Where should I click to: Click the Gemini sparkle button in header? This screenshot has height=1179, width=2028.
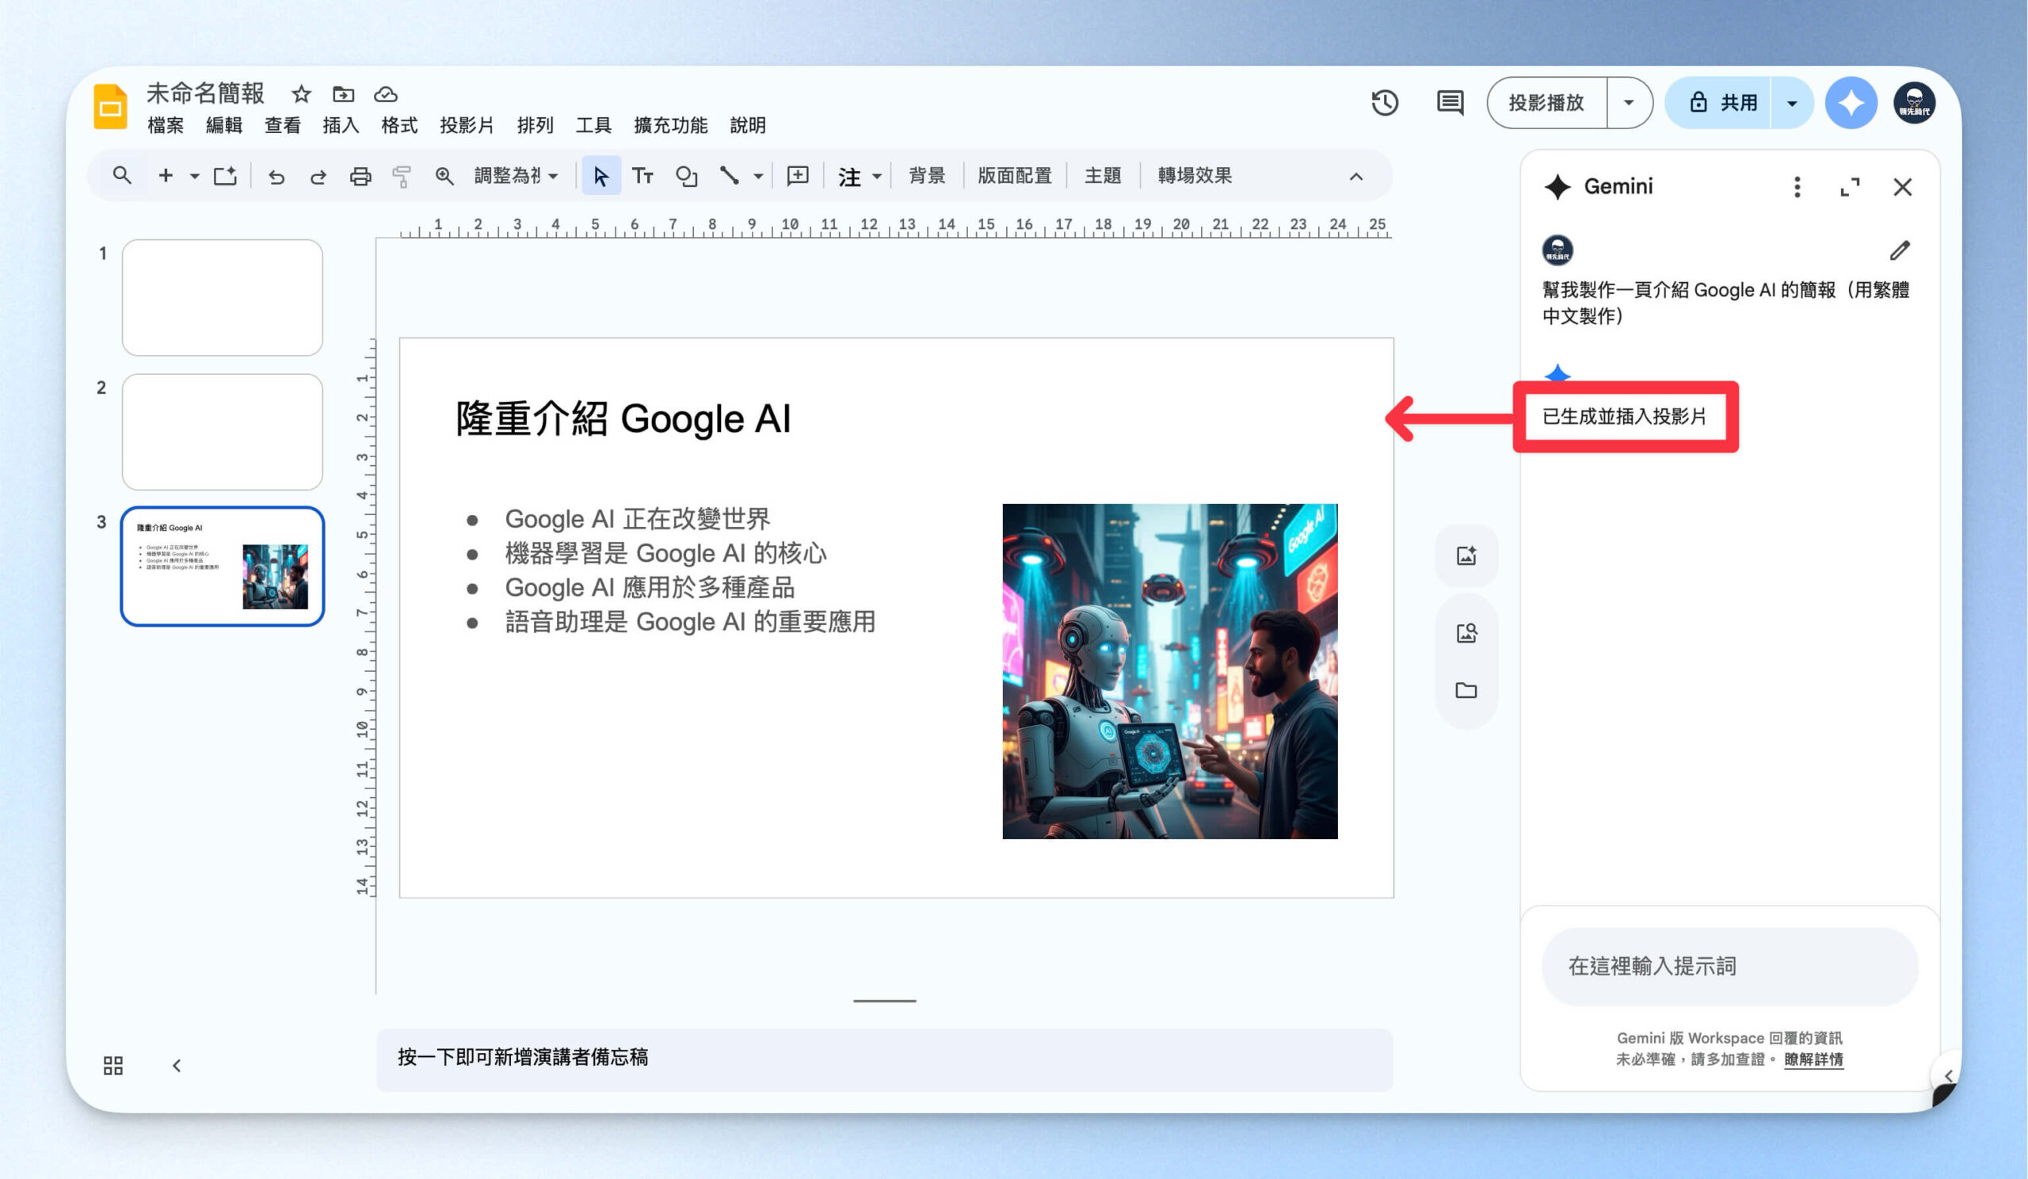[x=1850, y=103]
